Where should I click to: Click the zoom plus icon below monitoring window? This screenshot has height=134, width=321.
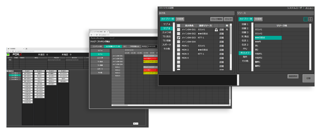coord(134,123)
